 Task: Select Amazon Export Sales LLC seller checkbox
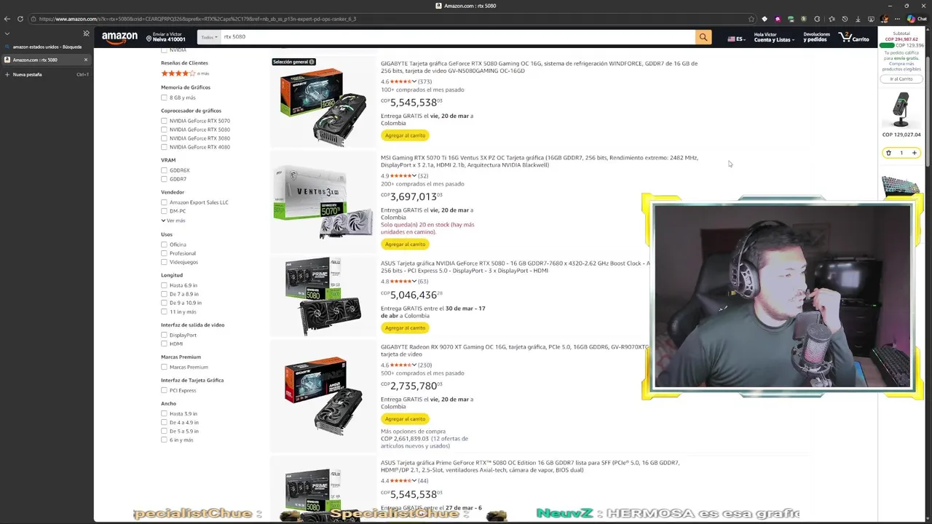point(164,202)
